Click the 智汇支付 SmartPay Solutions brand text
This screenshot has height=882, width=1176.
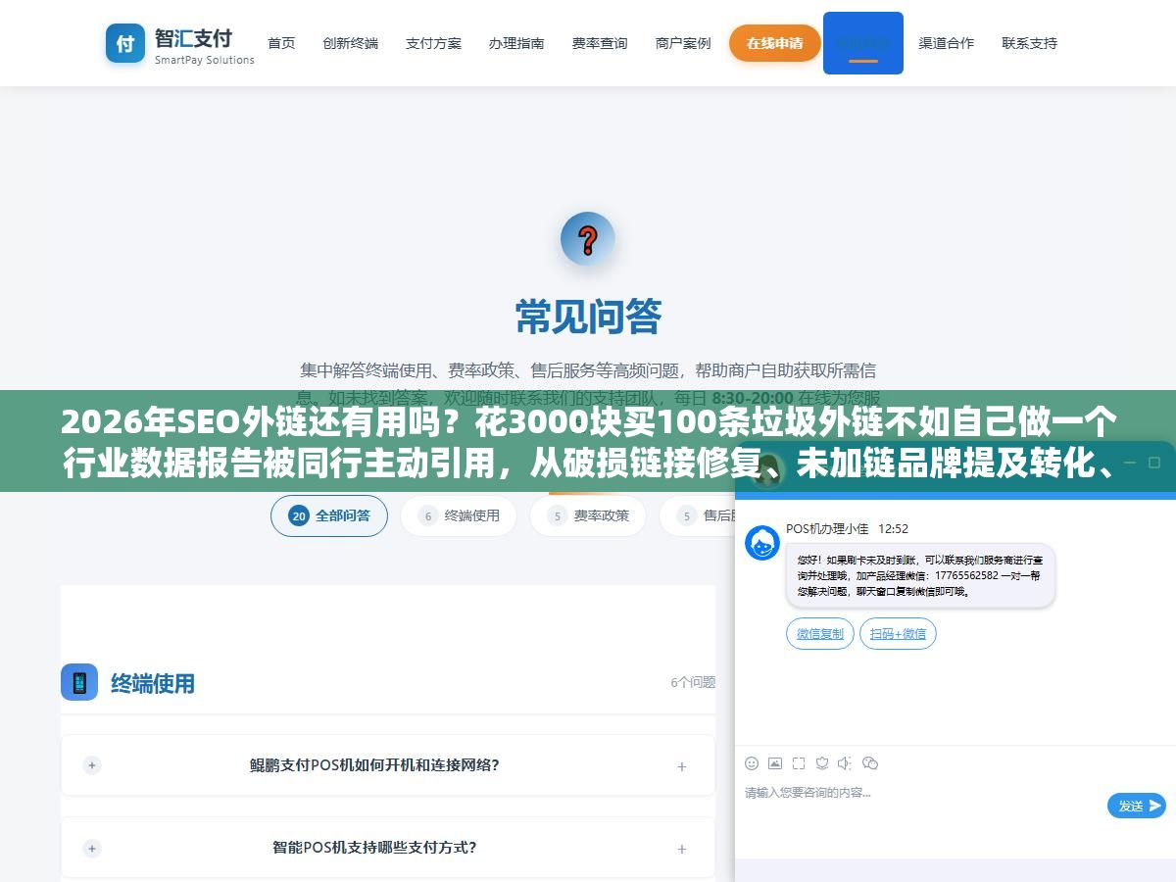(204, 45)
